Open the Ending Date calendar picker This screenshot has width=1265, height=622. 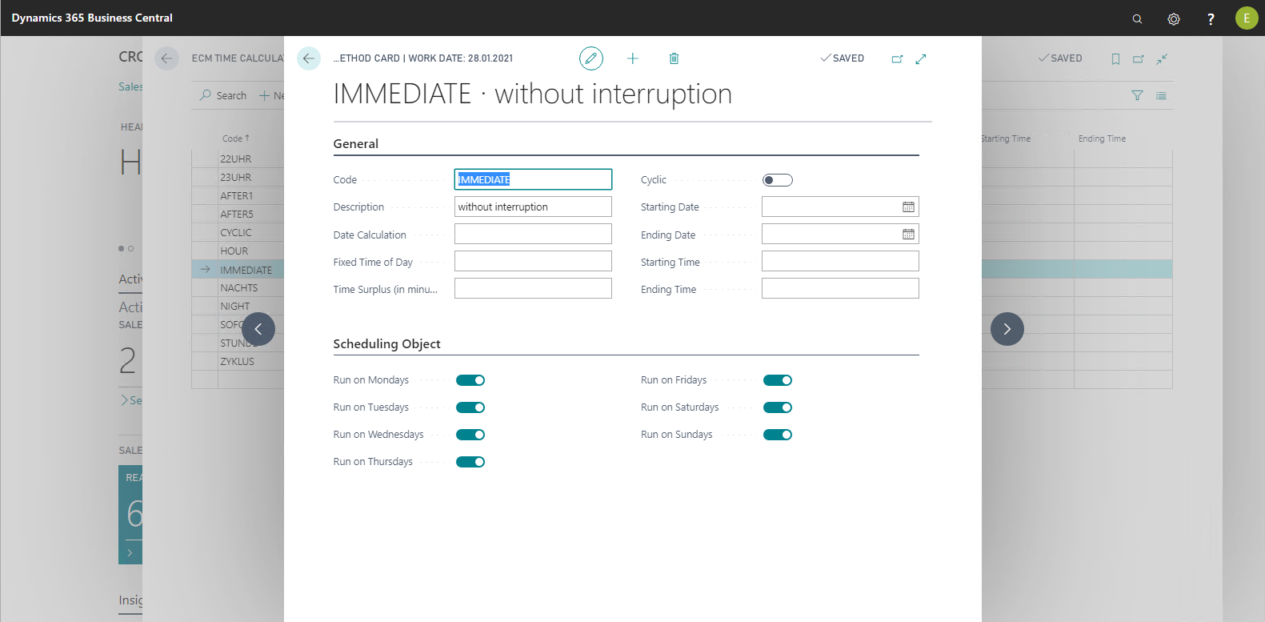908,235
